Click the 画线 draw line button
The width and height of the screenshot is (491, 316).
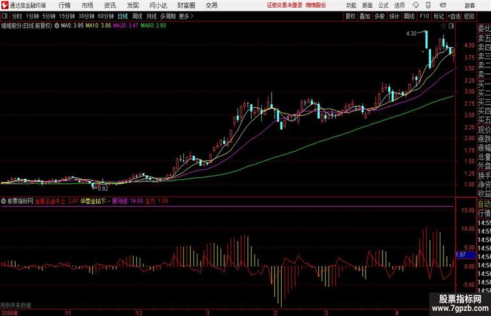tap(409, 16)
